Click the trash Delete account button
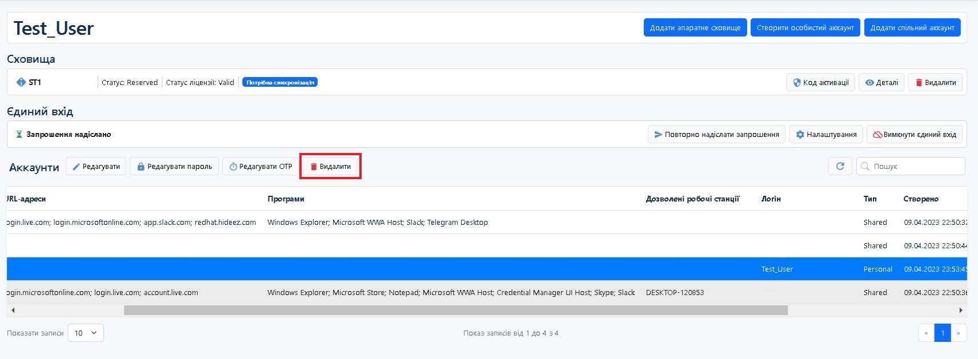This screenshot has width=978, height=359. (330, 167)
